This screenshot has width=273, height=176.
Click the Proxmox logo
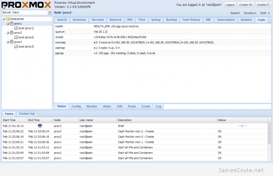[26, 5]
